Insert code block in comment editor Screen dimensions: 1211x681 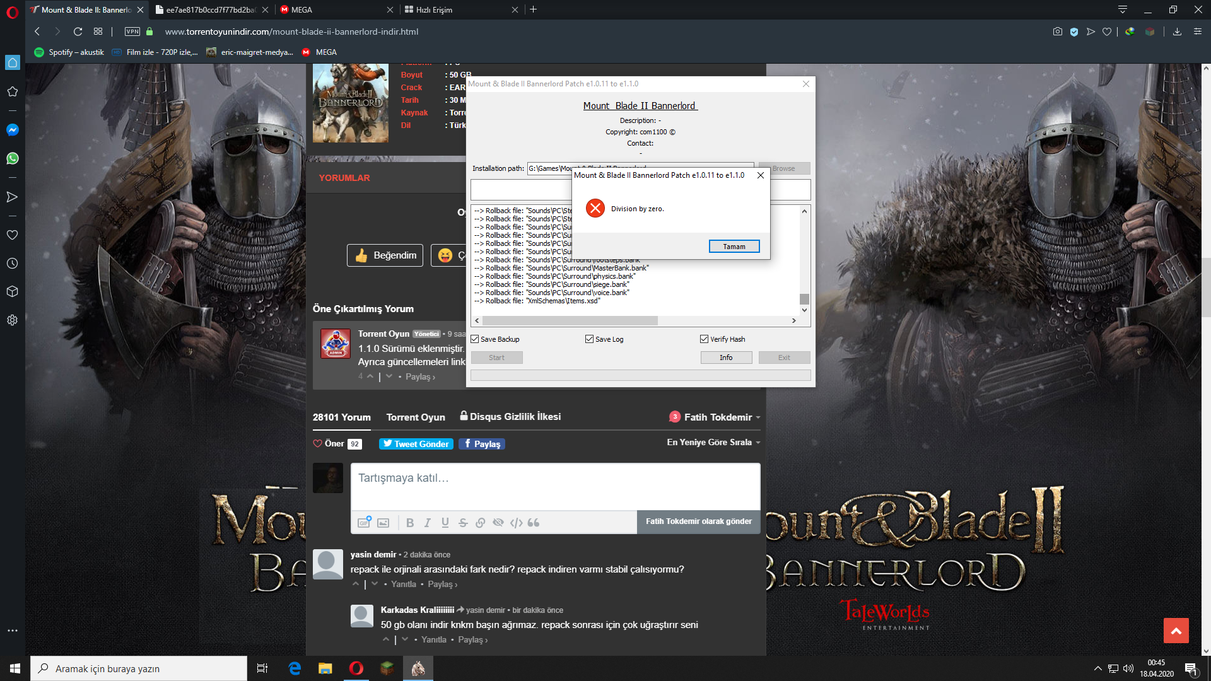(x=517, y=523)
